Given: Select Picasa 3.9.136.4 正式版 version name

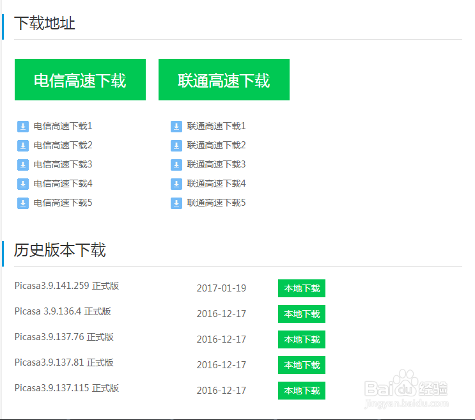Looking at the screenshot, I should [63, 311].
